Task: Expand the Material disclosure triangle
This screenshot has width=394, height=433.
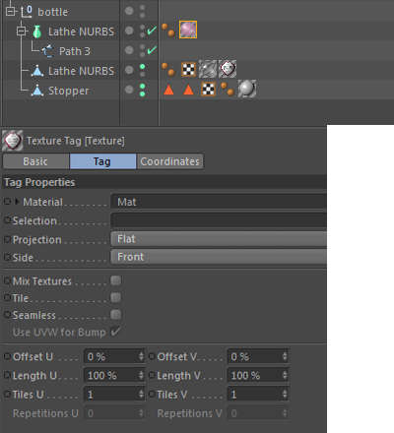Action: [17, 202]
